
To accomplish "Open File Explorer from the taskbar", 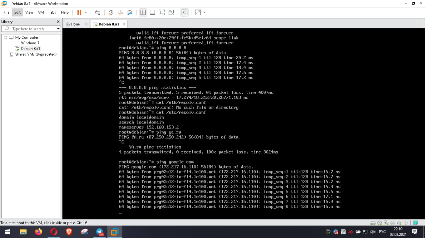I will pos(23,232).
